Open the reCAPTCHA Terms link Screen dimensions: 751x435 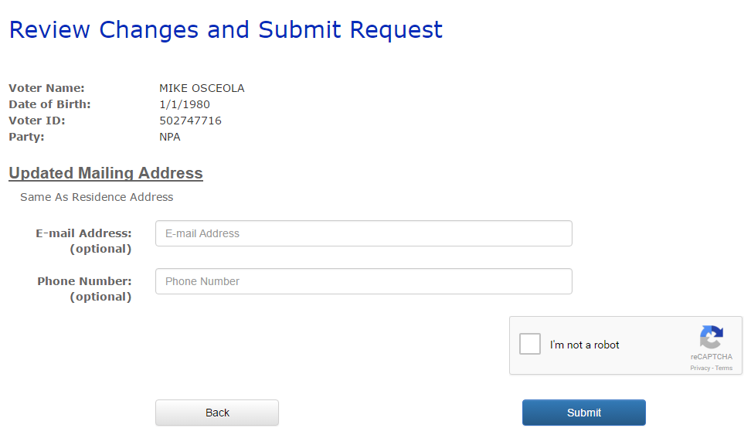724,368
